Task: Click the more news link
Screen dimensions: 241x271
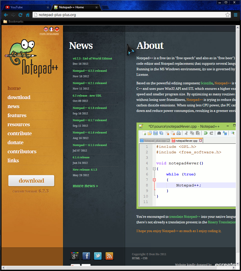Action: (x=85, y=186)
